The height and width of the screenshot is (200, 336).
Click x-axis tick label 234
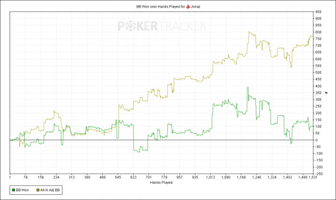pos(56,177)
